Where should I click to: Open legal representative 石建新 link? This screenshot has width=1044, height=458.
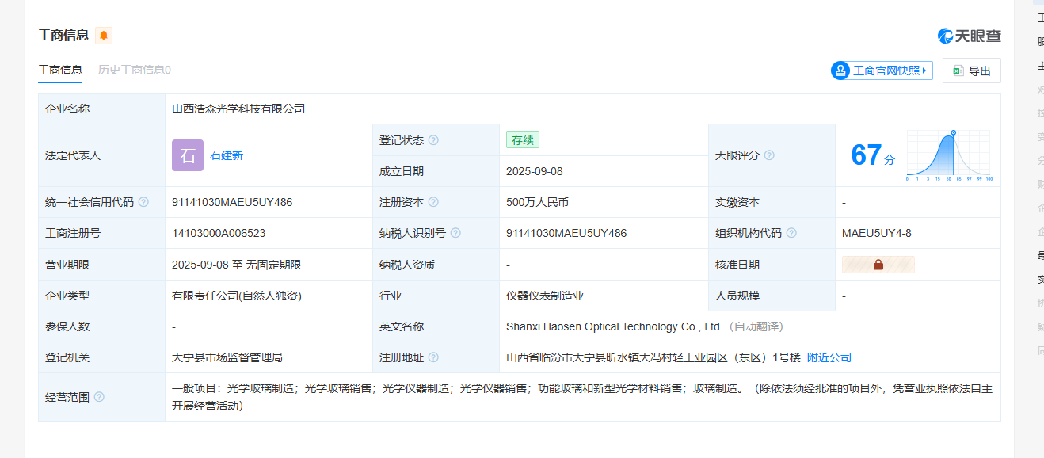pyautogui.click(x=227, y=155)
